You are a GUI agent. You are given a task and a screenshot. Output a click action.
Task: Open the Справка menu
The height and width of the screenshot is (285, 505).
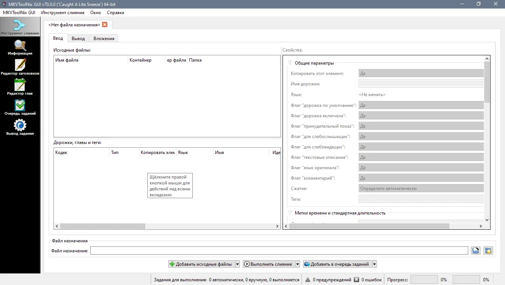(115, 12)
